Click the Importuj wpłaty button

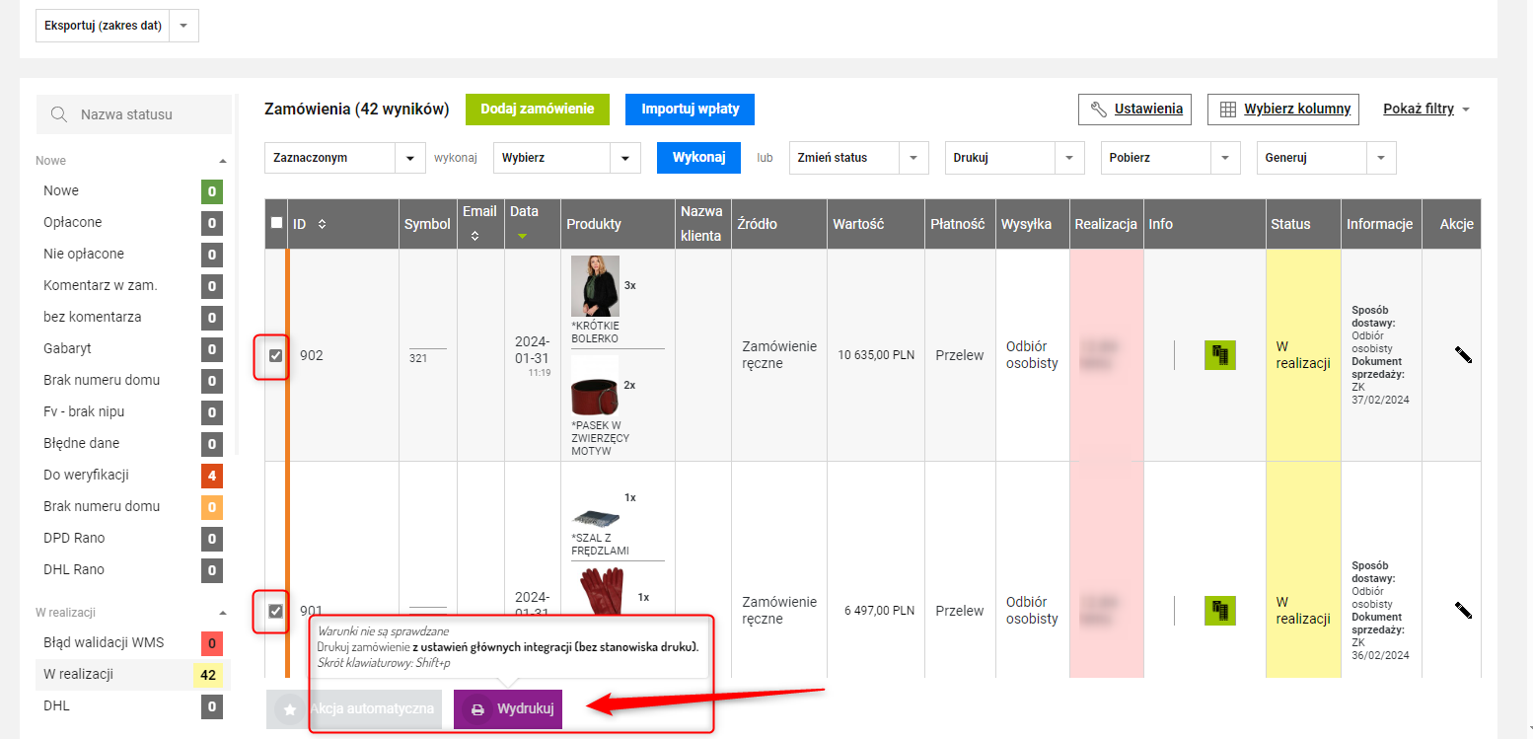[691, 110]
